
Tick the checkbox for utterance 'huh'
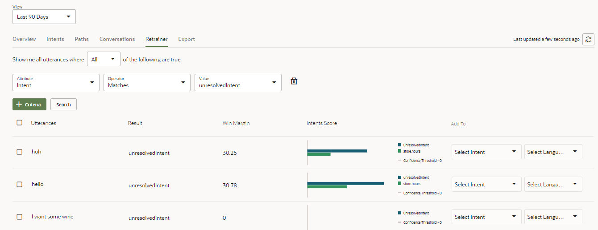pos(20,152)
